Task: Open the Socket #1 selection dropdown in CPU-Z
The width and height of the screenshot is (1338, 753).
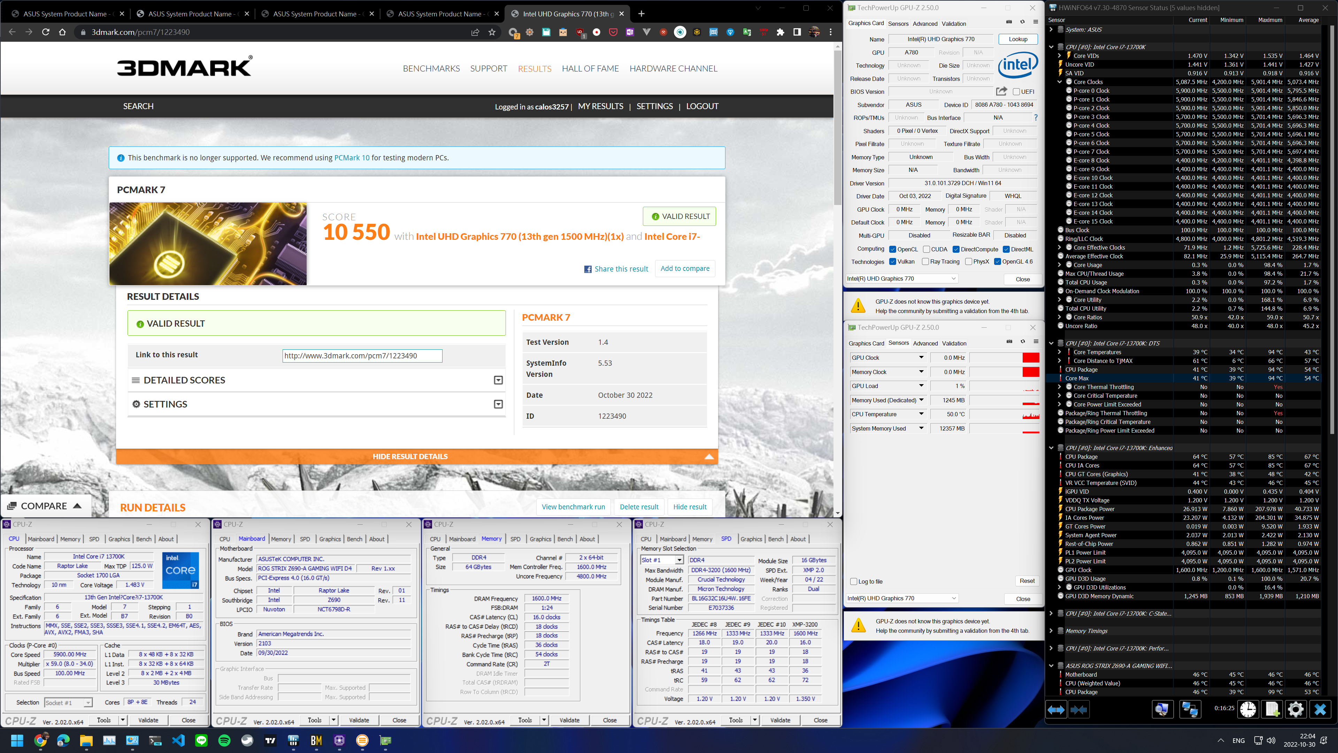Action: tap(68, 702)
